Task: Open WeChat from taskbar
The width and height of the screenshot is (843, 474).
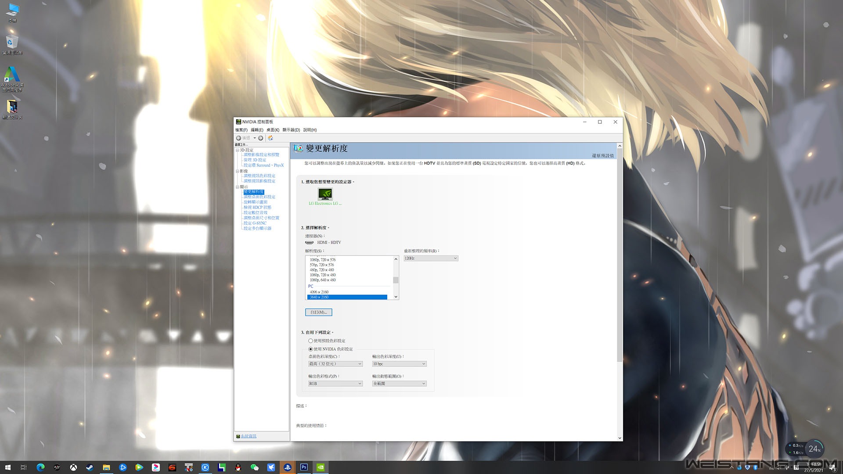Action: 255,467
